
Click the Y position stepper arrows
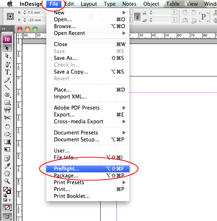25,20
